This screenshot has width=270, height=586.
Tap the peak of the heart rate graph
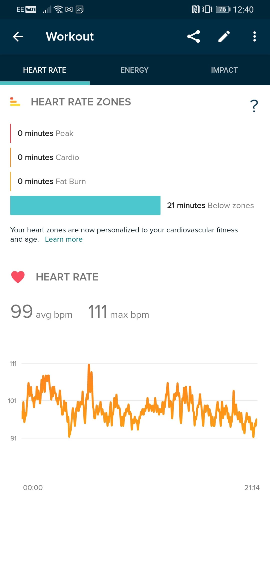point(89,365)
